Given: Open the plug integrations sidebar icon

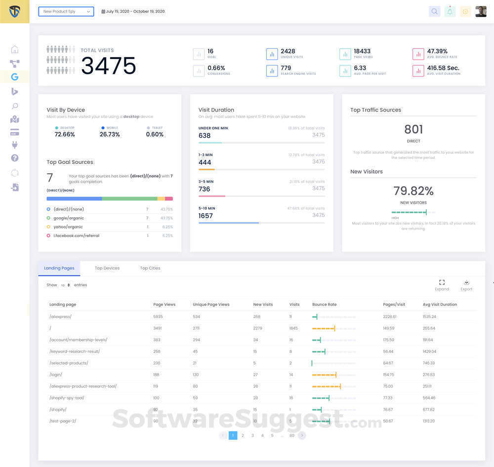Looking at the screenshot, I should (14, 145).
